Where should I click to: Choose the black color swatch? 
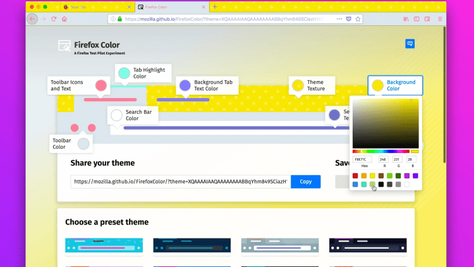coord(381,184)
